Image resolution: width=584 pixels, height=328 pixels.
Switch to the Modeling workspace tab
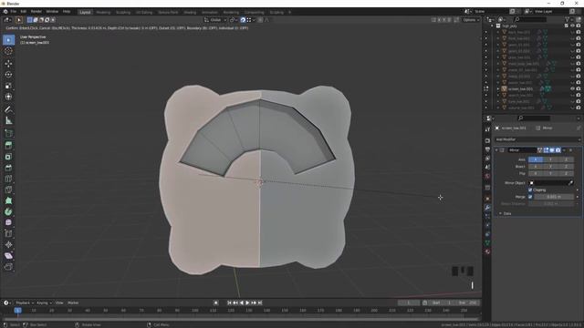[x=103, y=12]
